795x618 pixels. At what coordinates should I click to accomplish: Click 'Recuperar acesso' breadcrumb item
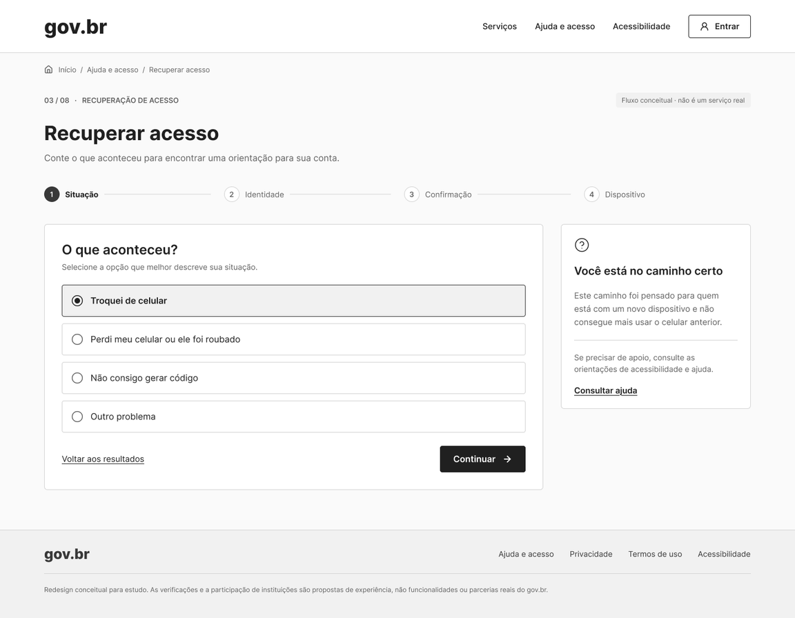(179, 70)
